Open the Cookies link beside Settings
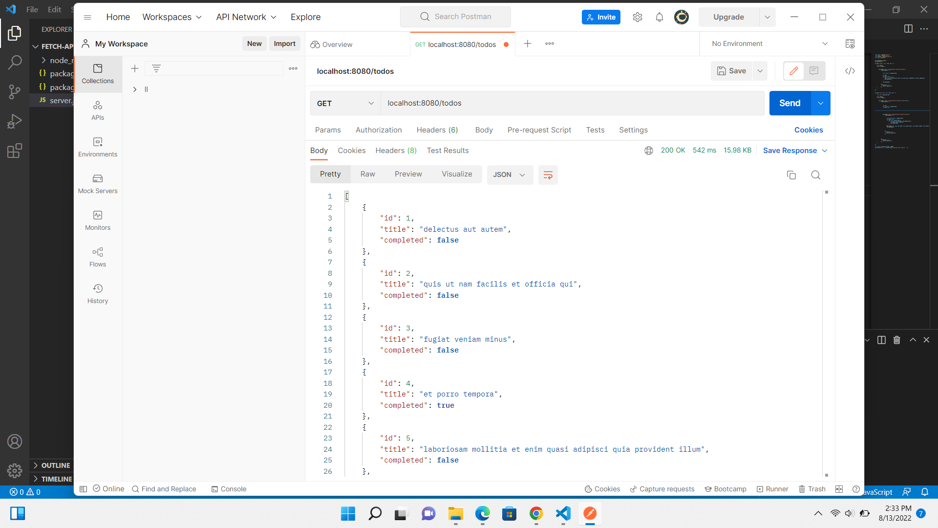This screenshot has height=528, width=938. (809, 130)
